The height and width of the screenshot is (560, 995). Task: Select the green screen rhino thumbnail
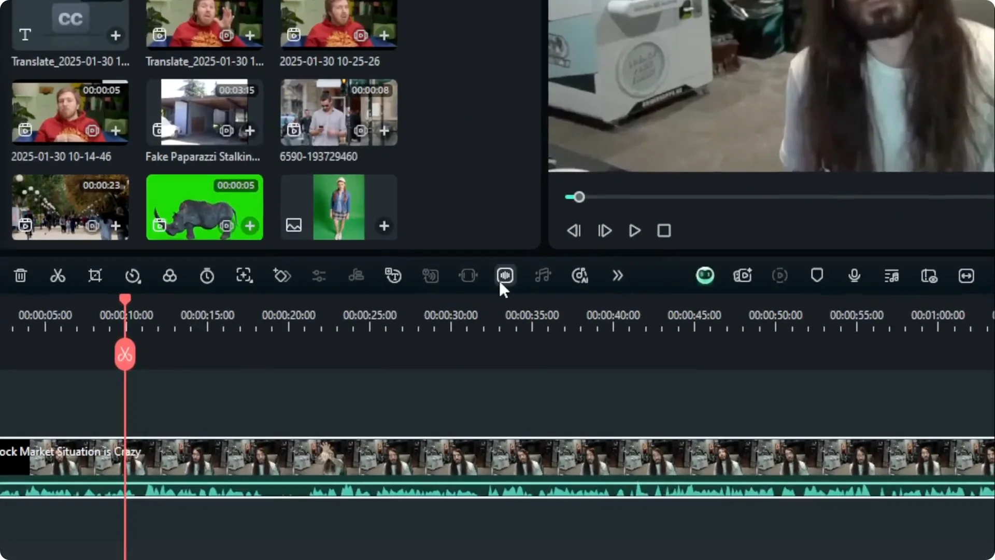[204, 207]
